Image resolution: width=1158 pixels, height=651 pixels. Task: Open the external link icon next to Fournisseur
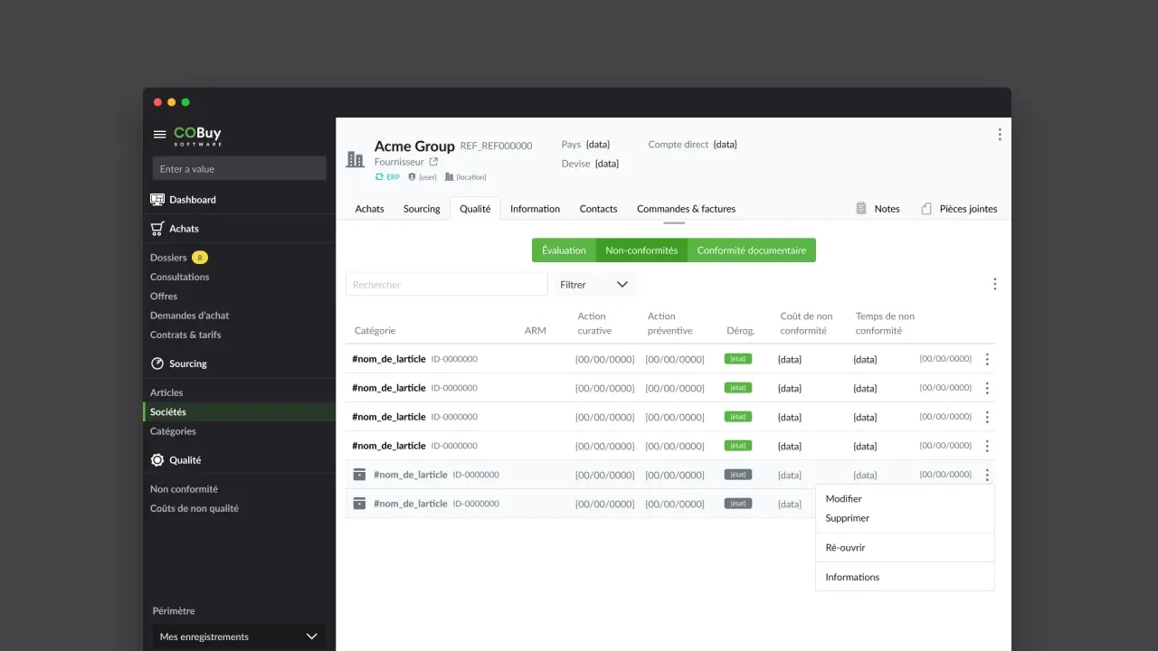coord(433,162)
